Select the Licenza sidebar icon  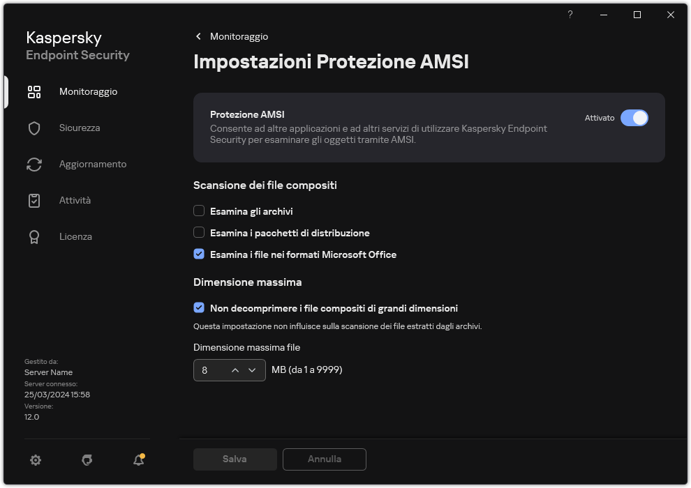pos(34,236)
